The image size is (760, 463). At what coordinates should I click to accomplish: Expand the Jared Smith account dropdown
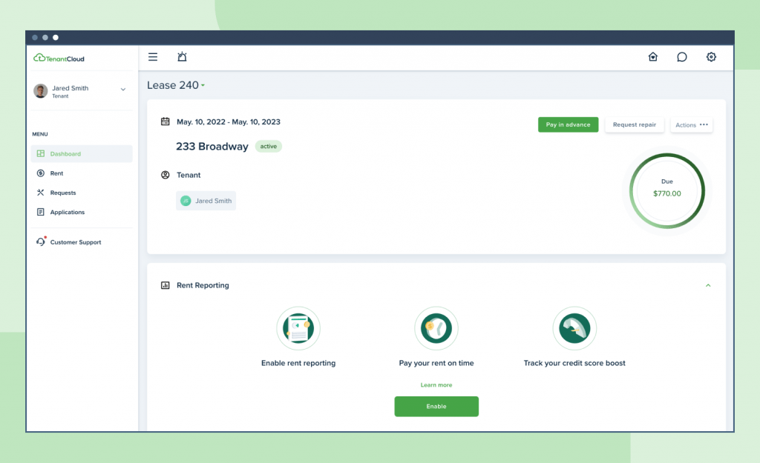click(x=123, y=90)
